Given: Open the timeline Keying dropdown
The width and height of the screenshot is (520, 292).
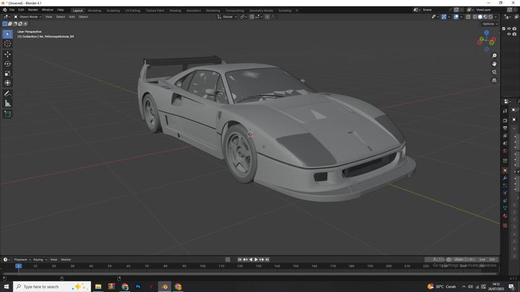Looking at the screenshot, I should click(40, 260).
